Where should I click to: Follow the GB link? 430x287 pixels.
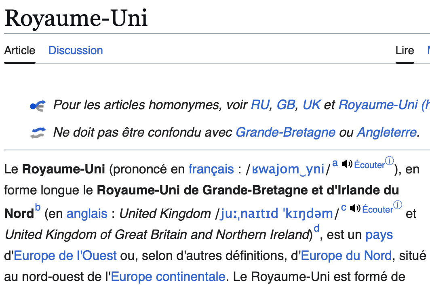[286, 105]
